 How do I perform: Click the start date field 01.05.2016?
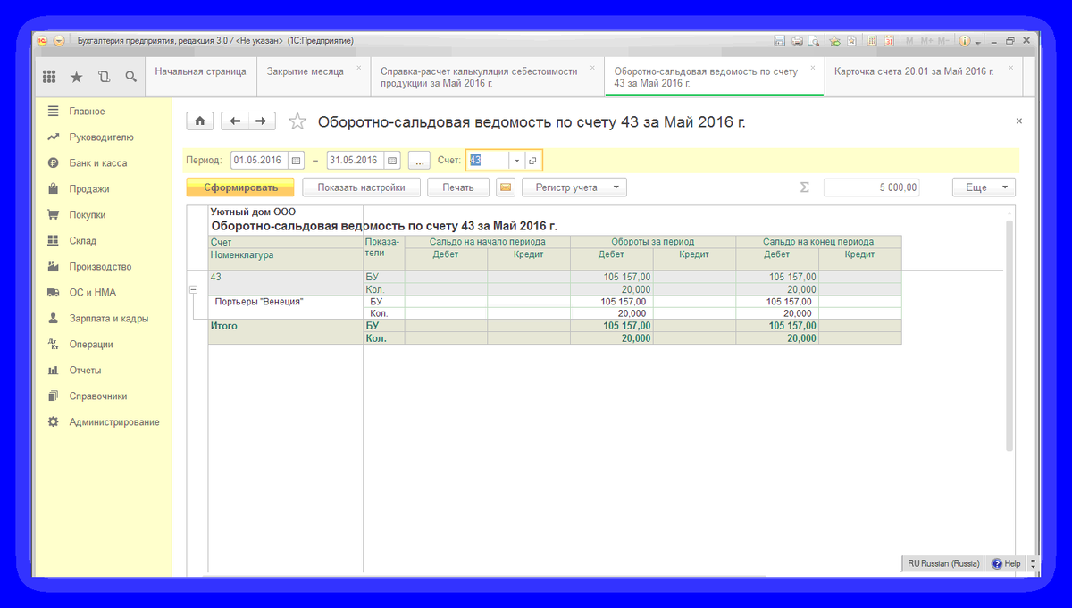(x=259, y=161)
